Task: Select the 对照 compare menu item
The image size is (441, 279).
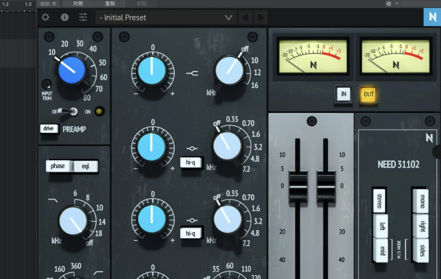Action: tap(78, 4)
